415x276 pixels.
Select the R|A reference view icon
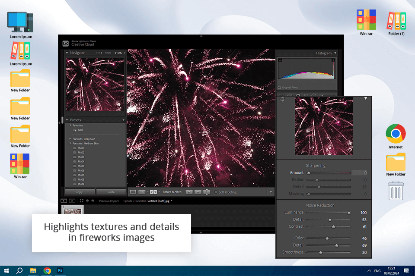(142, 192)
